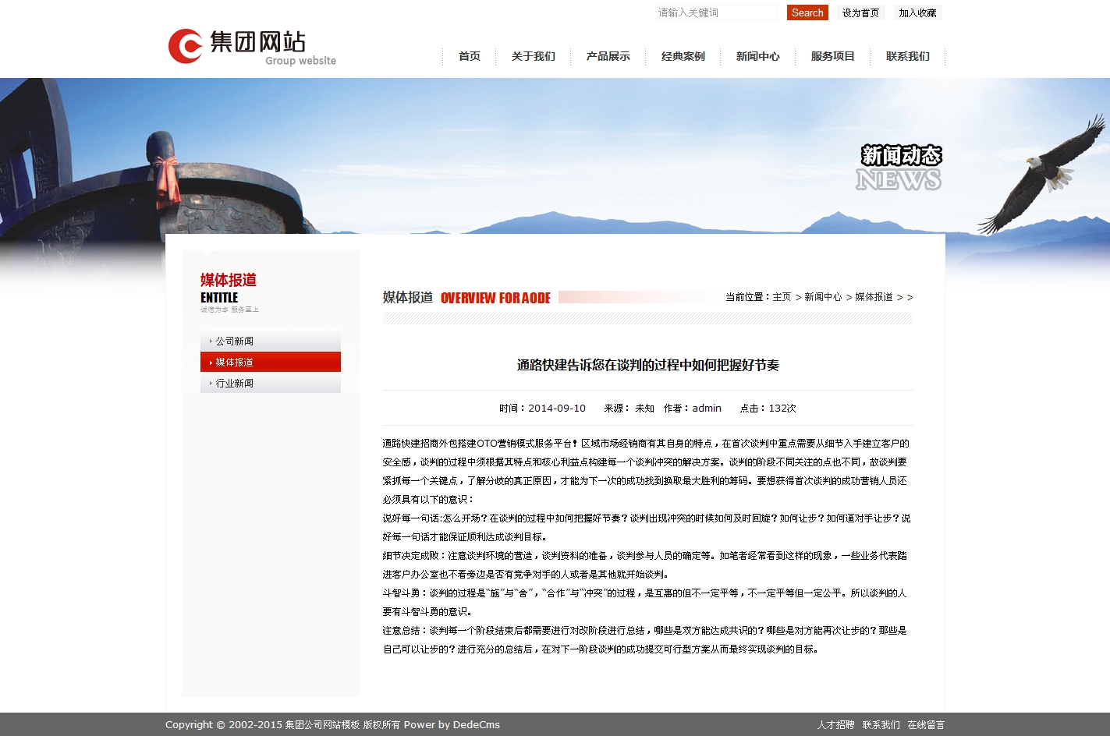Select 新闻中心 in the top menu
The height and width of the screenshot is (736, 1110).
click(x=758, y=56)
